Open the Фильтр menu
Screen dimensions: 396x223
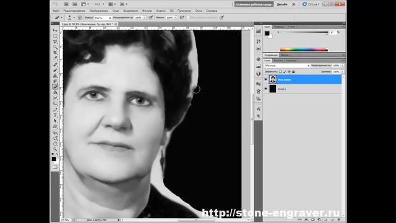coord(147,11)
